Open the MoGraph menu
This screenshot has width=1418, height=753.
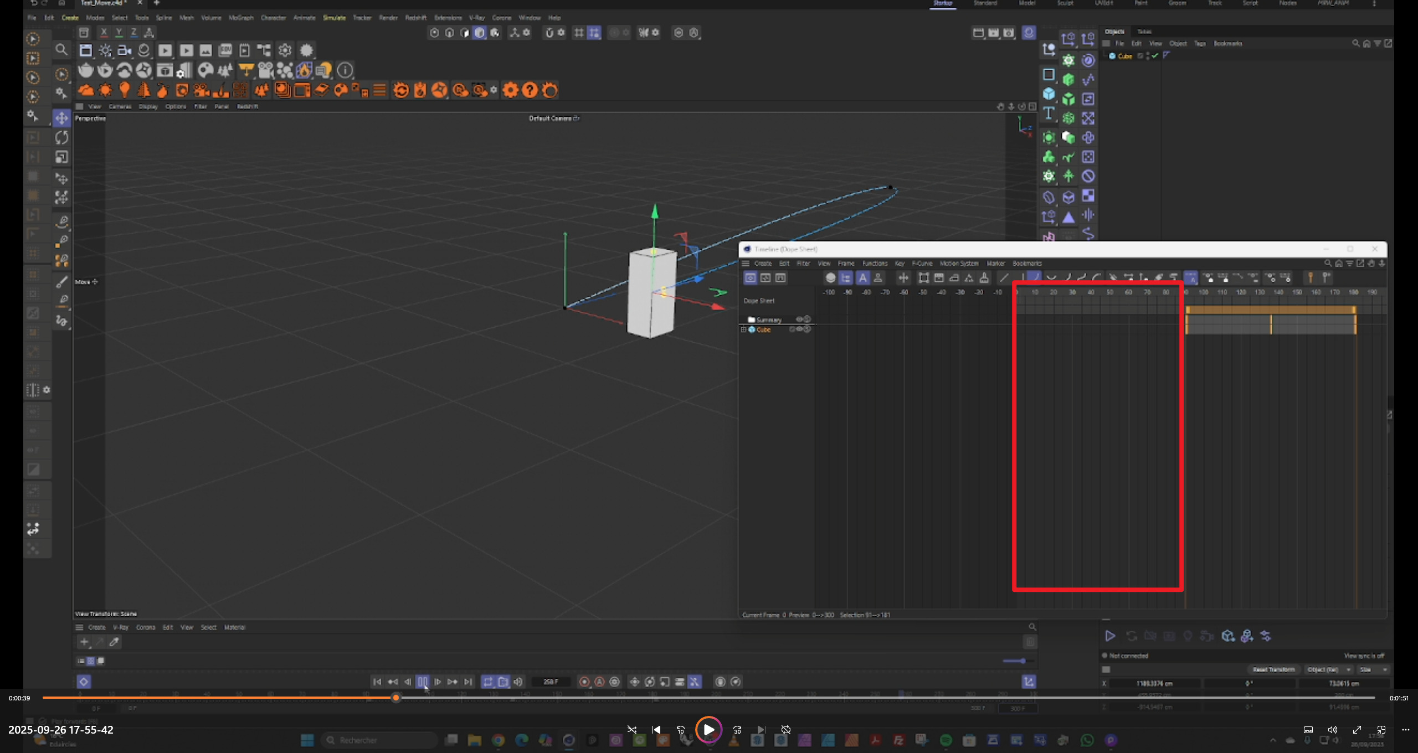click(240, 18)
